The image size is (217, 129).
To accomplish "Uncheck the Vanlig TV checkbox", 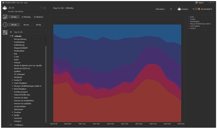I will (x=12, y=80).
